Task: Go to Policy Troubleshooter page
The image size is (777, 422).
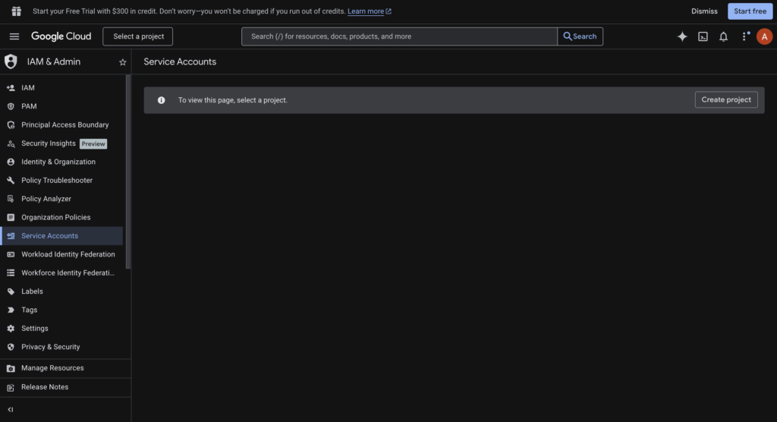Action: (57, 181)
